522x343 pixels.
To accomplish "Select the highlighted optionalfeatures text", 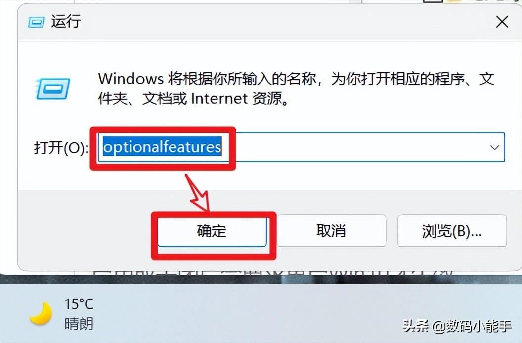I will coord(162,147).
